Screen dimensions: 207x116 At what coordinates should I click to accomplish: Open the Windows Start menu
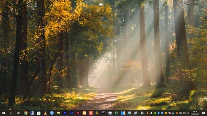click(x=4, y=113)
